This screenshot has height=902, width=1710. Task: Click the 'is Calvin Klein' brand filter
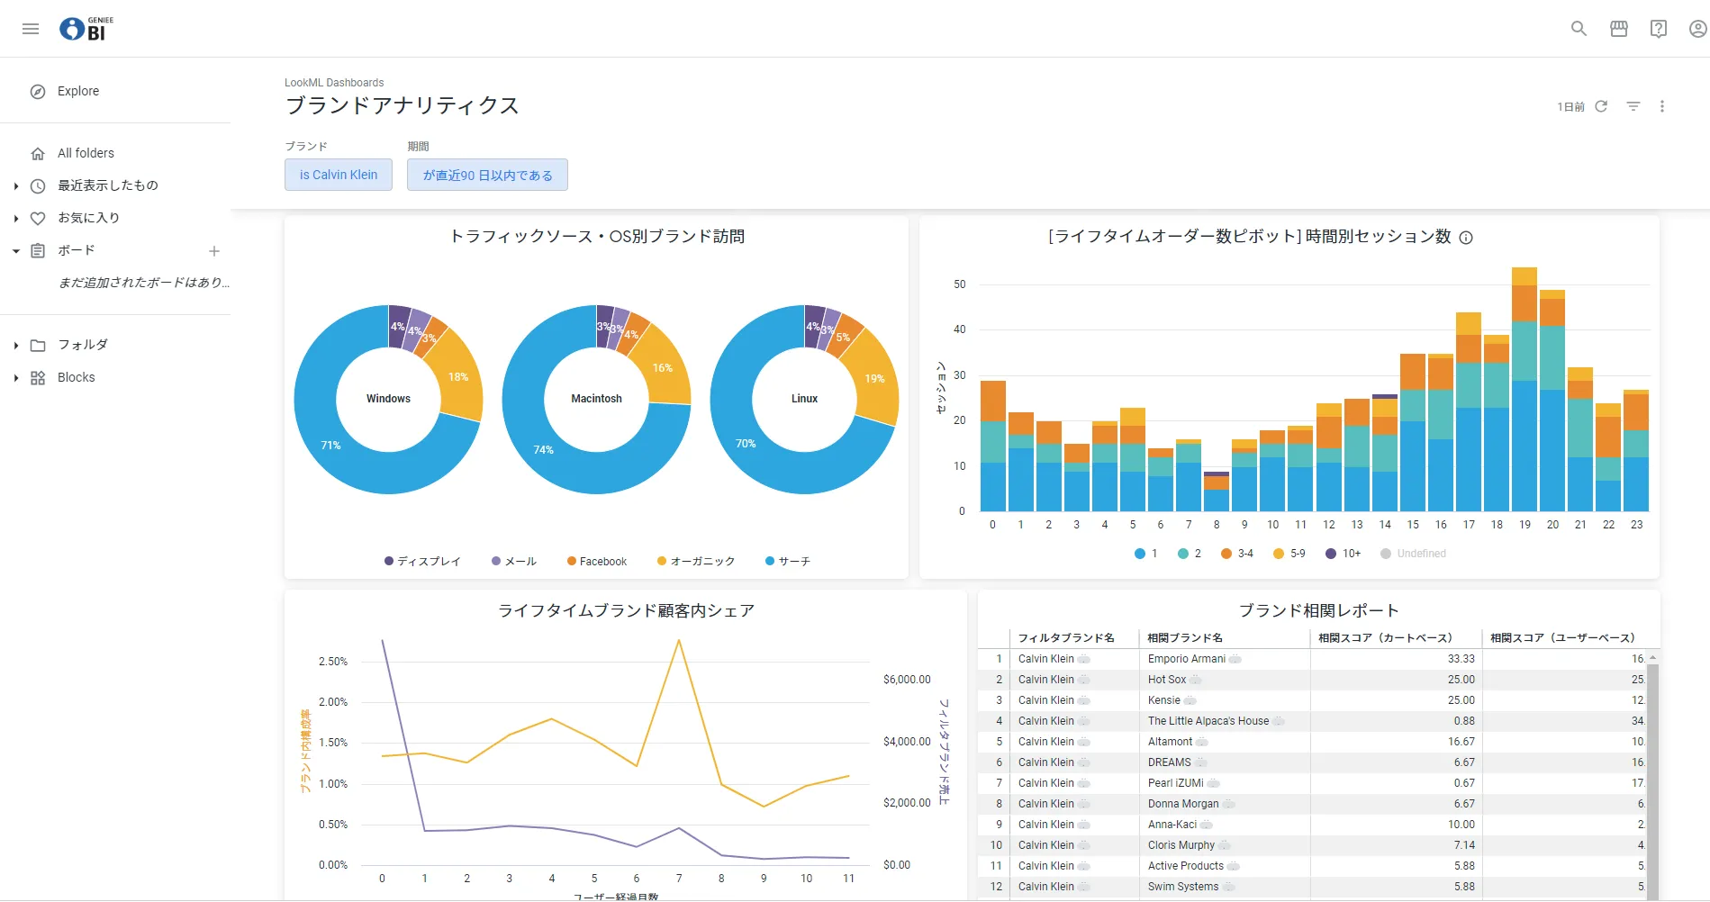pos(339,175)
